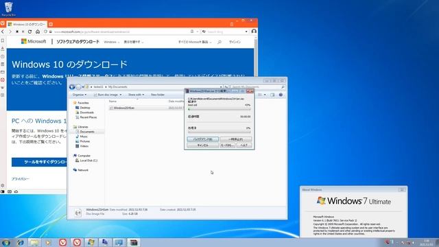This screenshot has height=247, width=439.
Task: Expand the 表示を増やす menu on Microsoft page
Action: 134,42
